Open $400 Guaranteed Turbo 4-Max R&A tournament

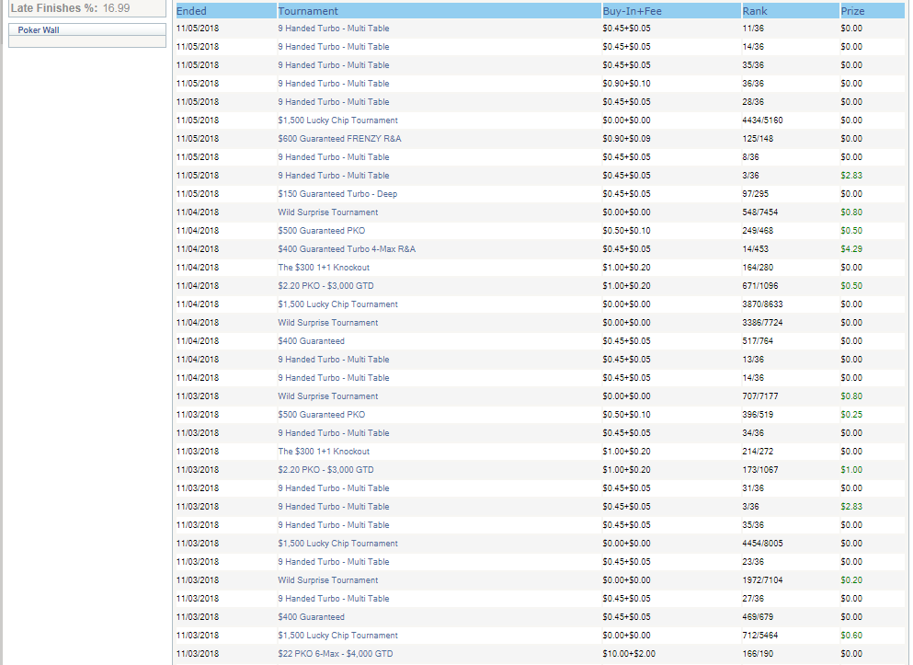point(347,249)
